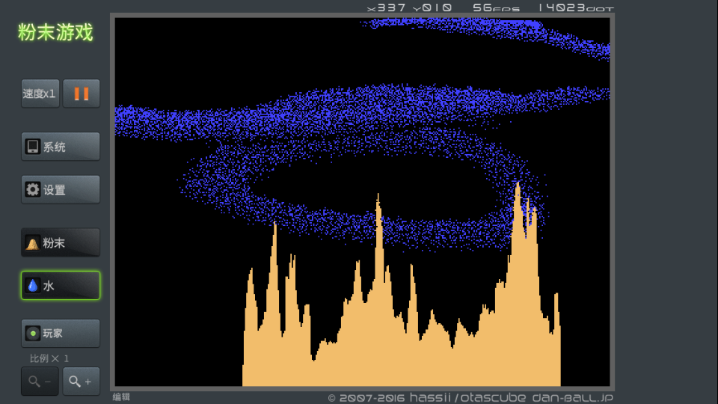
Task: Click the 比例 × 1 scale label
Action: tap(49, 358)
